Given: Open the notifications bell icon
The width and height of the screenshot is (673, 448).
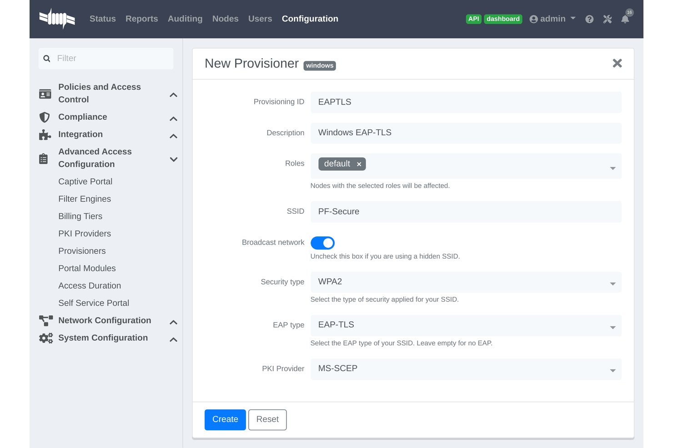Looking at the screenshot, I should click(x=625, y=19).
